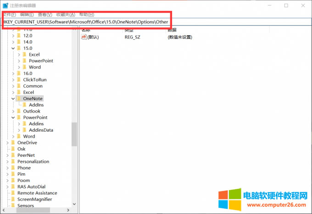This screenshot has height=214, width=312.
Task: Expand the PeerNet key
Action: [x=7, y=155]
